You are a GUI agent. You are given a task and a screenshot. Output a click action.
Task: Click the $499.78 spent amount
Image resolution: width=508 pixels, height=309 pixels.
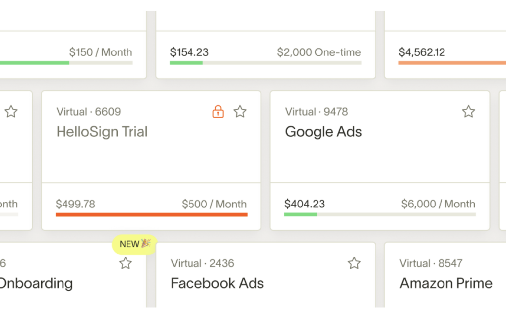point(75,204)
